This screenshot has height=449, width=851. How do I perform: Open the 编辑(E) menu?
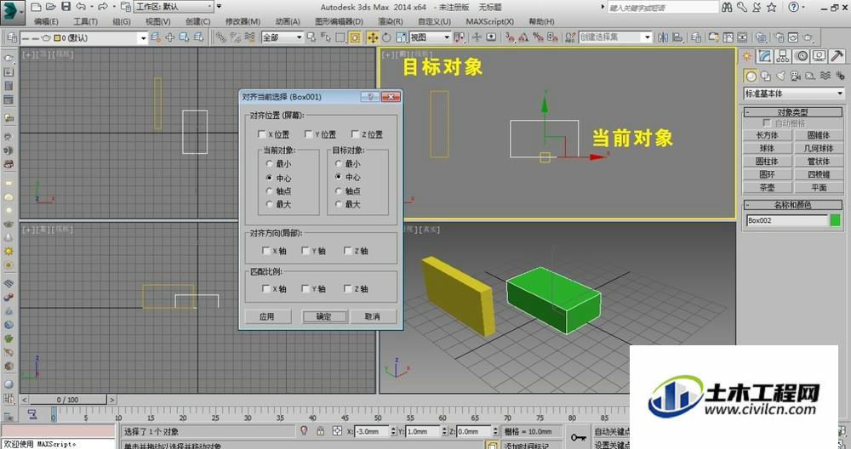coord(46,22)
